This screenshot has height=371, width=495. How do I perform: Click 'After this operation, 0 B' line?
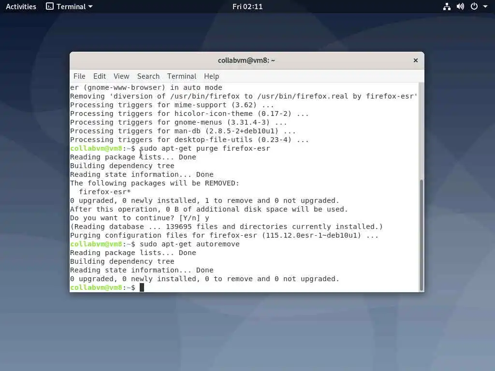click(209, 209)
